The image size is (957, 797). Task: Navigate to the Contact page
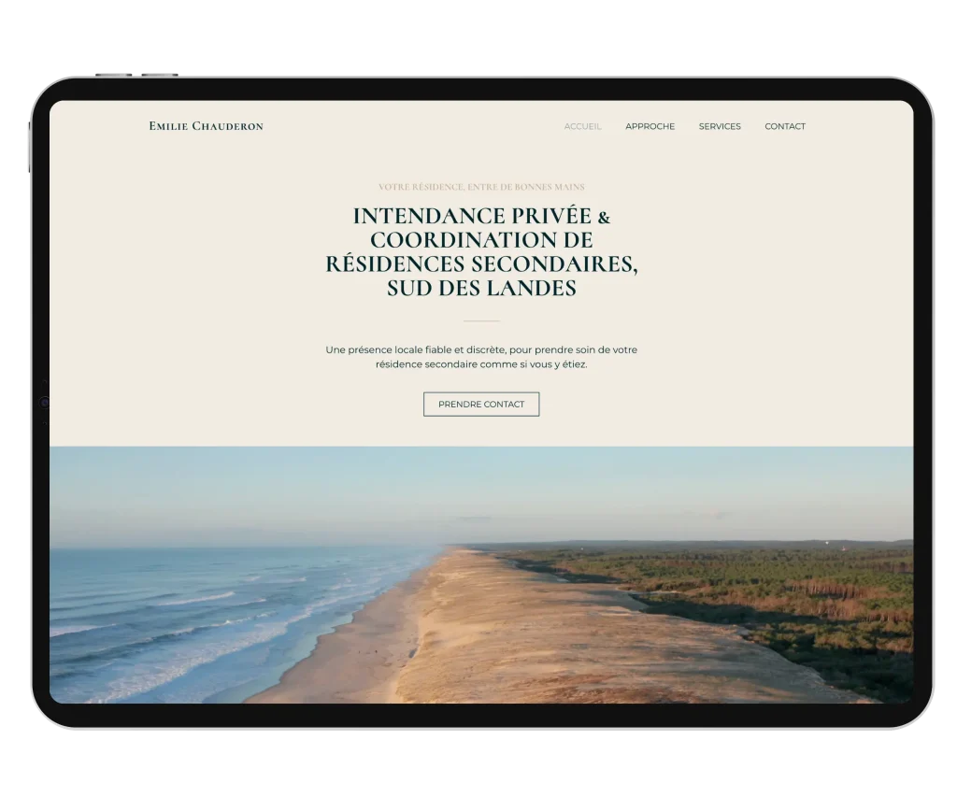(x=785, y=126)
